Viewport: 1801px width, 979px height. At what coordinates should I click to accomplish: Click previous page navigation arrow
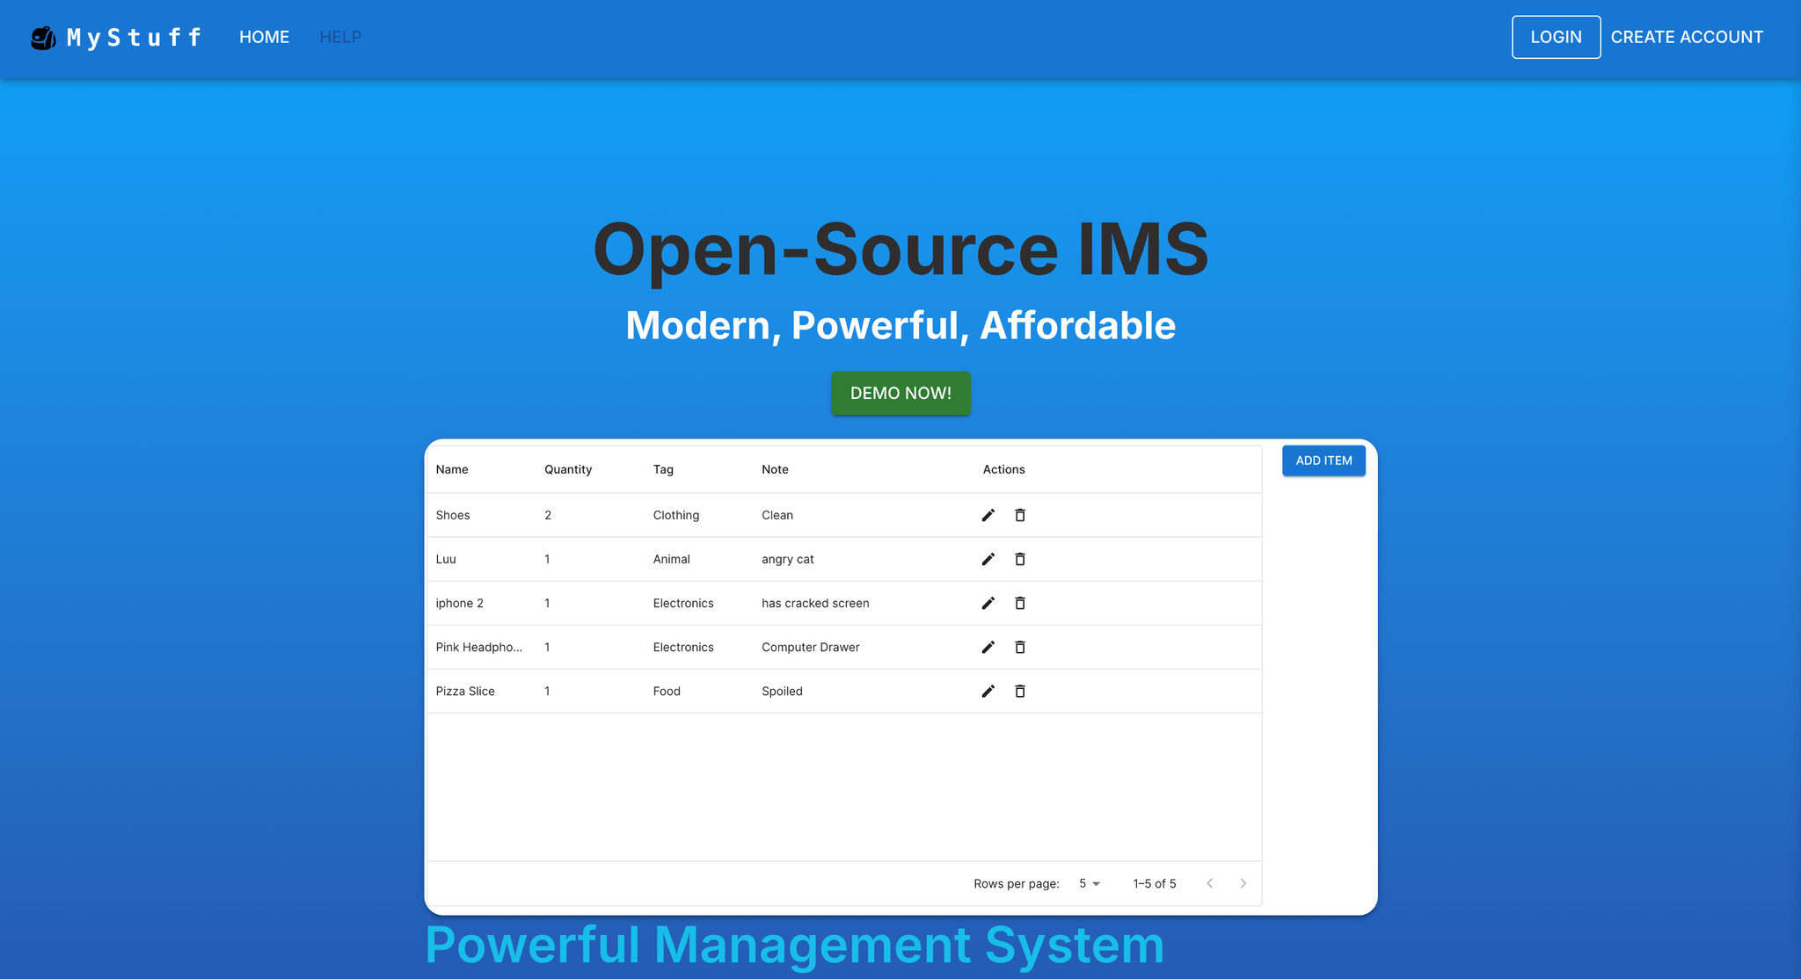(x=1210, y=881)
